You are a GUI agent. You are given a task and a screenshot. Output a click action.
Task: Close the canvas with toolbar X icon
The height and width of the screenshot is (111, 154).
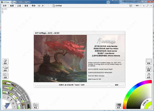[x=151, y=6]
